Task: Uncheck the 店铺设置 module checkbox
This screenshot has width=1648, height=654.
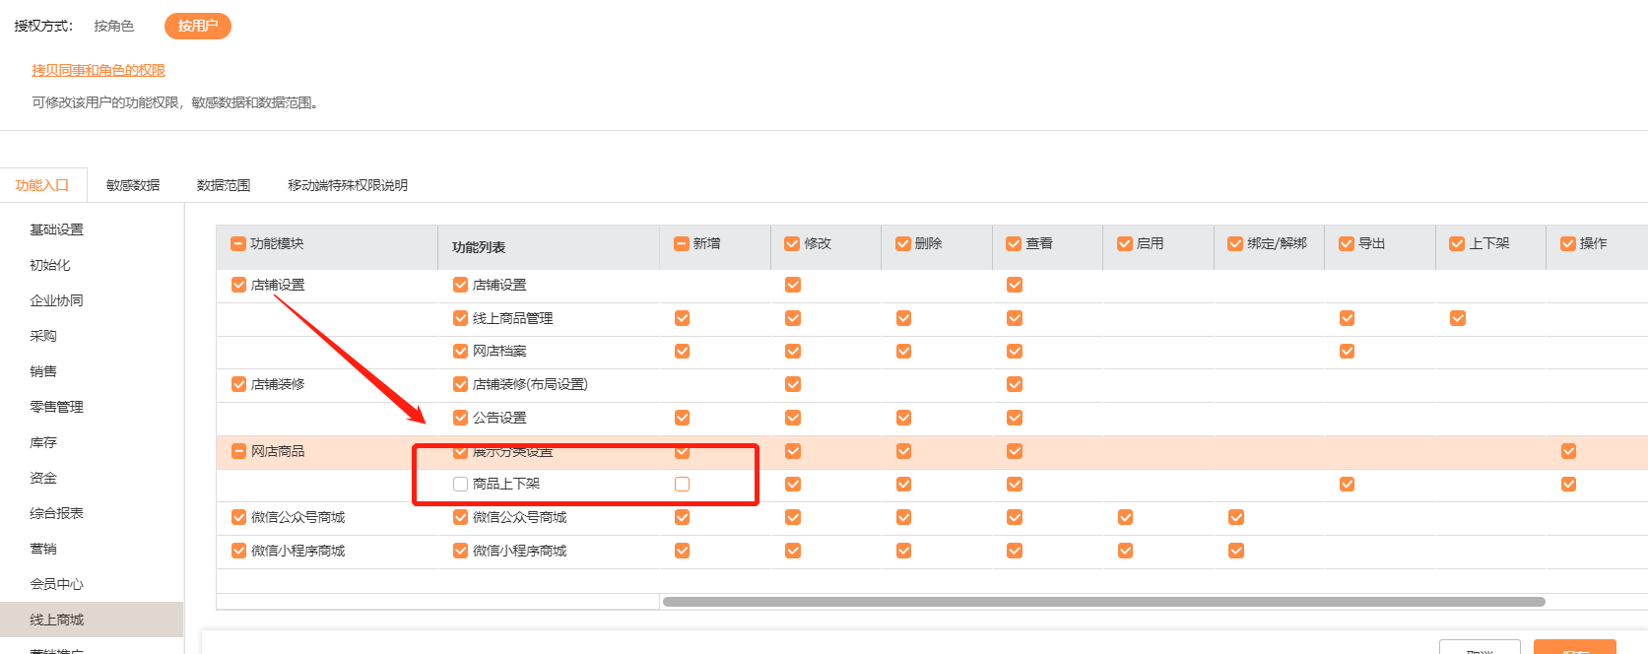Action: coord(238,285)
